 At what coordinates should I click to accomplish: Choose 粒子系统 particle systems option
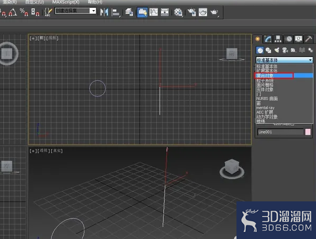click(284, 81)
